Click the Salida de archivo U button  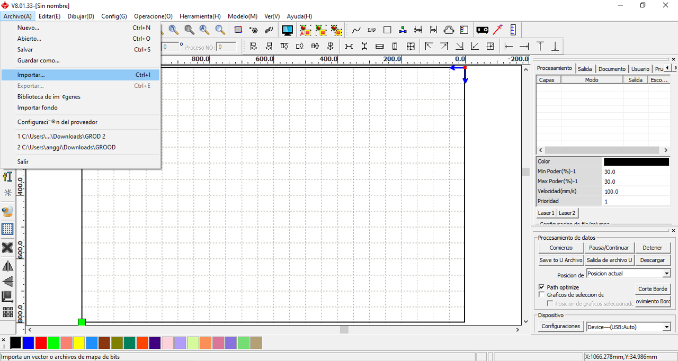click(609, 260)
